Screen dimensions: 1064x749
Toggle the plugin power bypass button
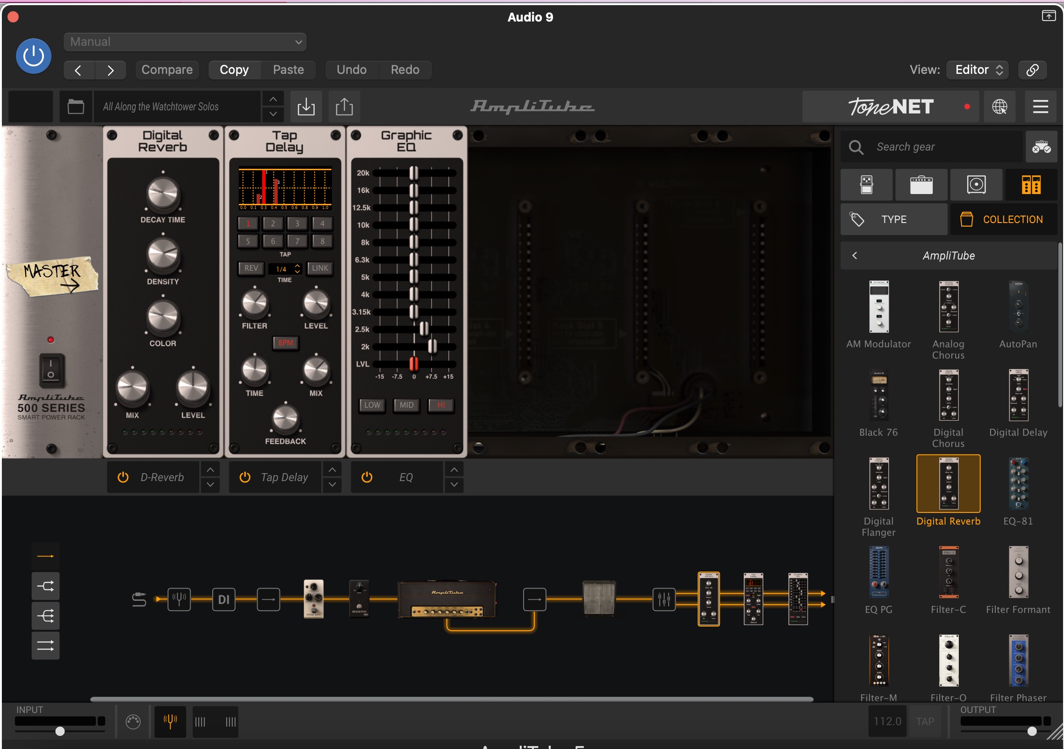[x=34, y=56]
